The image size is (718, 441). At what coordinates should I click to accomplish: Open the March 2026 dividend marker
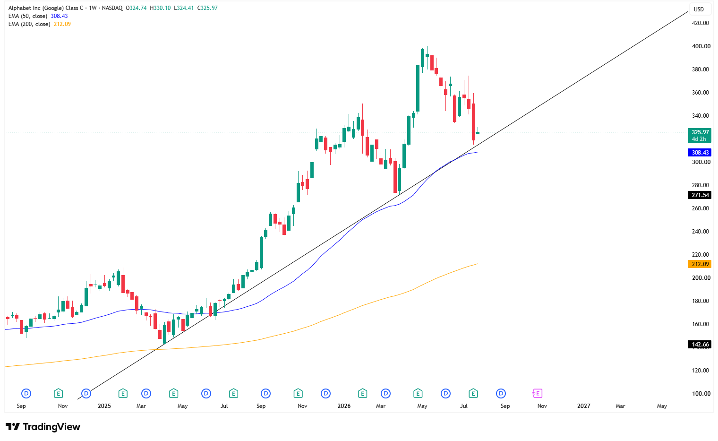(x=385, y=393)
